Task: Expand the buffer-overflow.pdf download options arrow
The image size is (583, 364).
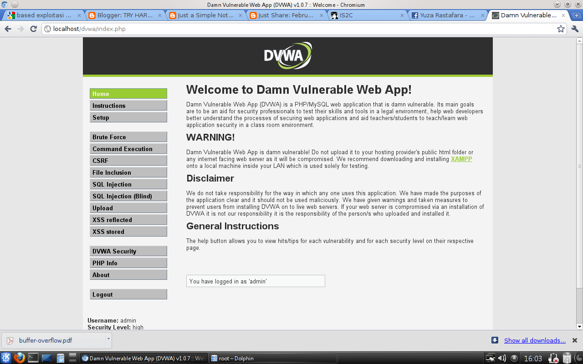Action: click(x=107, y=340)
